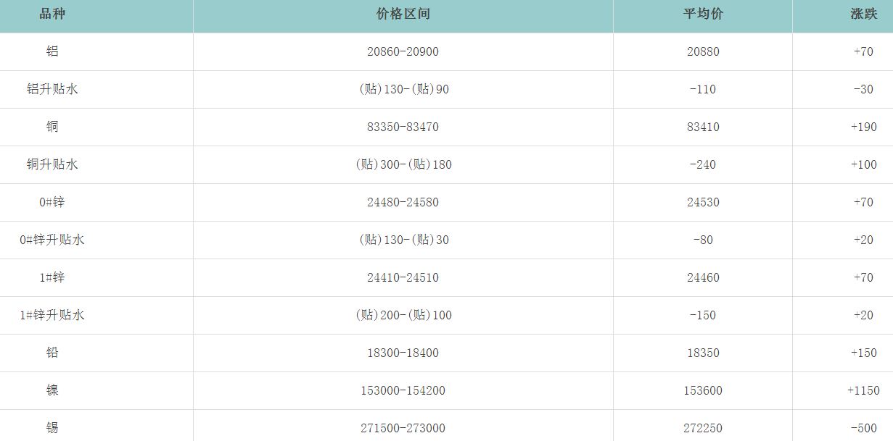Click the 铜 change value +190
The width and height of the screenshot is (893, 441).
(863, 127)
